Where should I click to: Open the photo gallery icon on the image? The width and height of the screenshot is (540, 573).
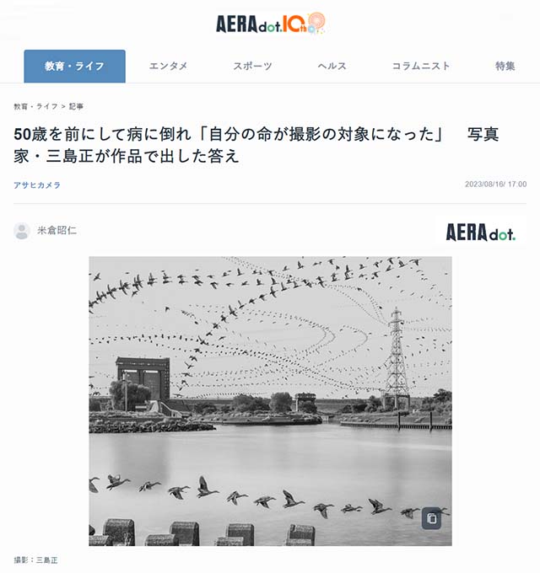(x=431, y=518)
